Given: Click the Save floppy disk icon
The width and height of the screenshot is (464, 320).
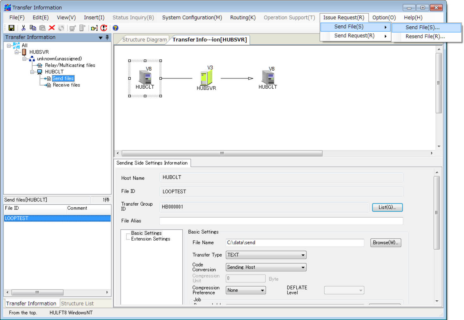Looking at the screenshot, I should click(11, 28).
